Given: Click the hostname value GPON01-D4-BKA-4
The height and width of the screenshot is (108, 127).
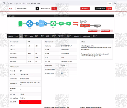Looking at the screenshot, I should coord(66,46).
